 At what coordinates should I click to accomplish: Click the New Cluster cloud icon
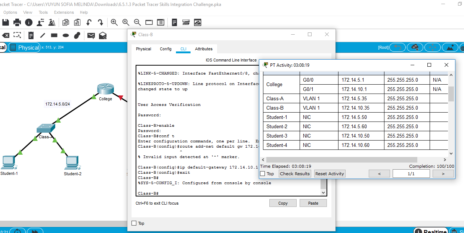[x=415, y=47]
